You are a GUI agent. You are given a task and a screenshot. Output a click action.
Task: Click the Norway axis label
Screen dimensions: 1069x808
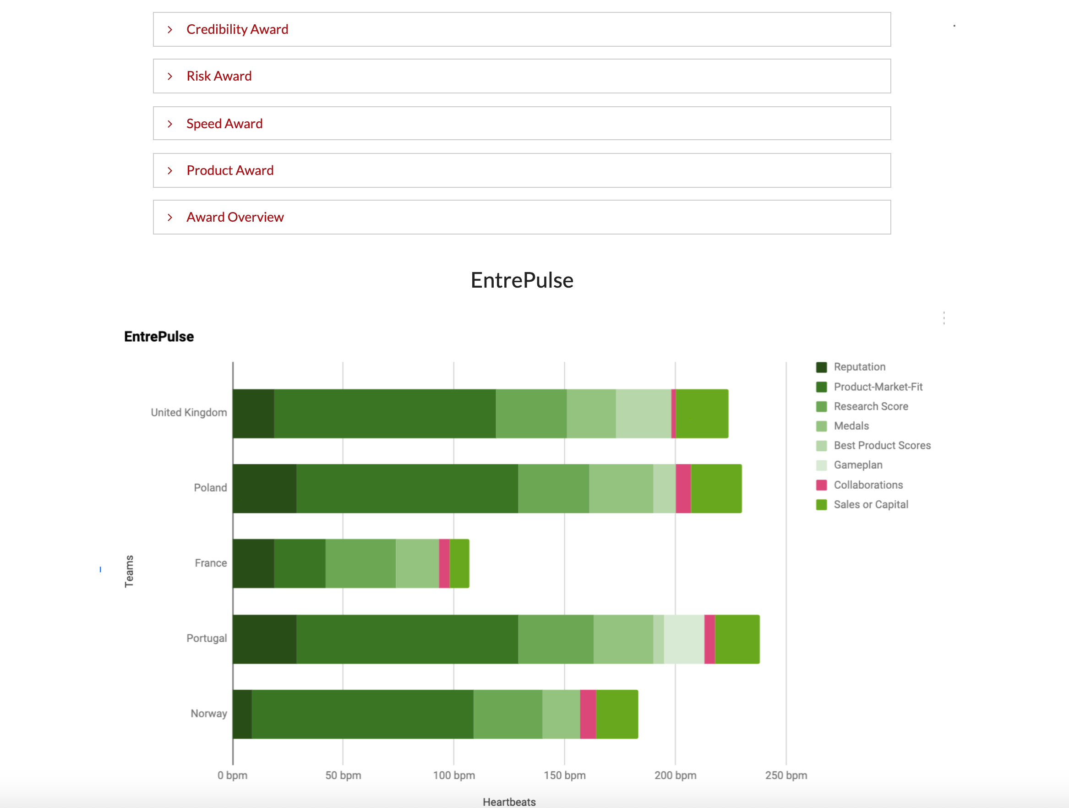point(209,714)
